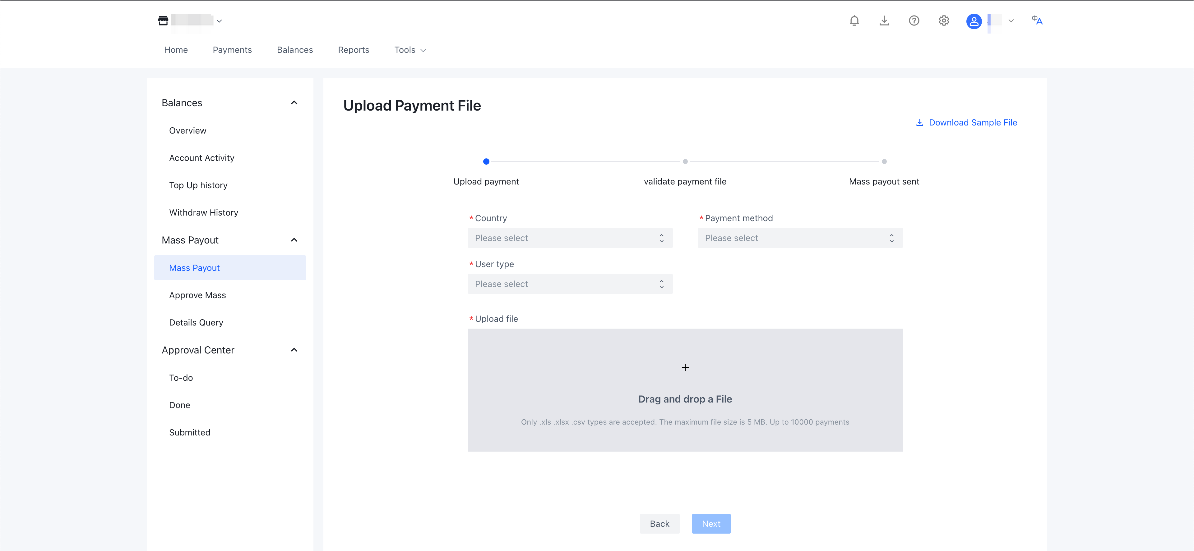The height and width of the screenshot is (551, 1194).
Task: Collapse the Mass Payout sidebar section
Action: pyautogui.click(x=294, y=240)
